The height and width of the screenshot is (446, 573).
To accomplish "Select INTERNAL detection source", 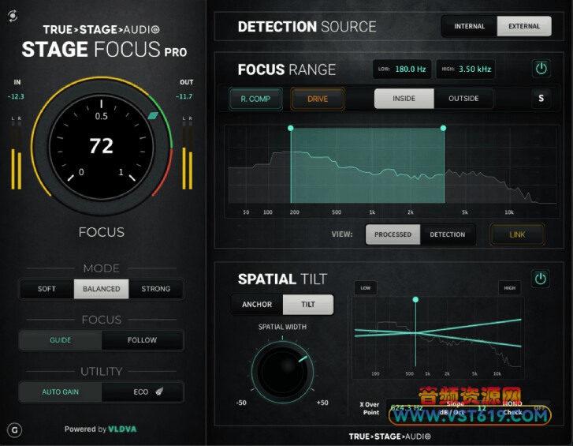I will 469,26.
